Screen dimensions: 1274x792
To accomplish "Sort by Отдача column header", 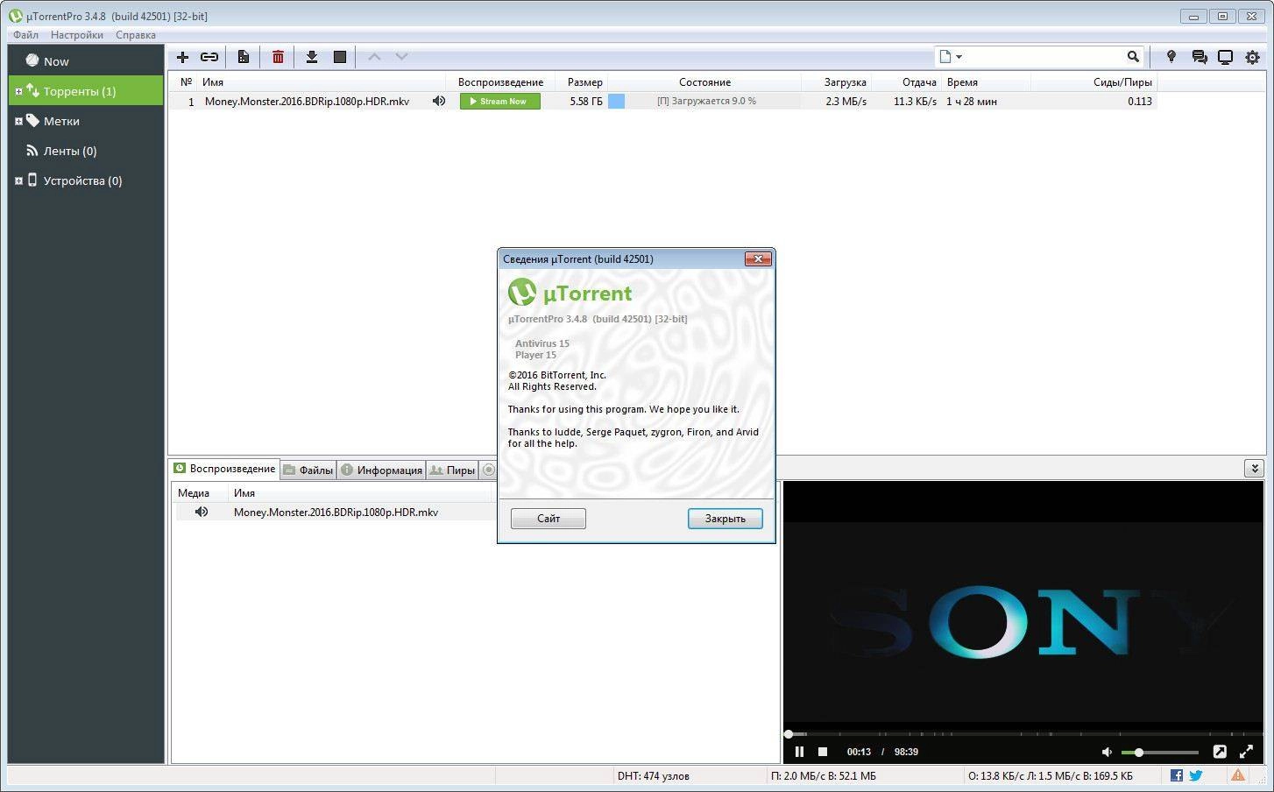I will point(905,82).
